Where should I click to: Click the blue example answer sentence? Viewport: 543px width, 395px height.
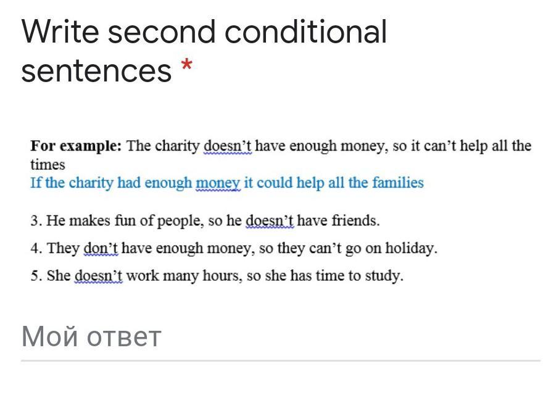click(x=227, y=183)
